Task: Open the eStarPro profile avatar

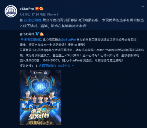Action: (x=11, y=11)
